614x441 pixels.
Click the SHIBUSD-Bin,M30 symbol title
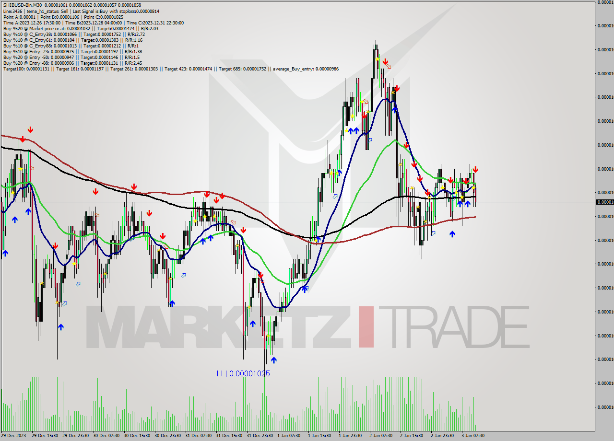click(x=22, y=5)
